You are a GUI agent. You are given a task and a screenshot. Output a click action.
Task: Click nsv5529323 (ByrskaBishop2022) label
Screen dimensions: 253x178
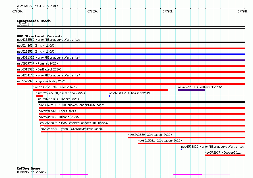[x=42, y=81]
